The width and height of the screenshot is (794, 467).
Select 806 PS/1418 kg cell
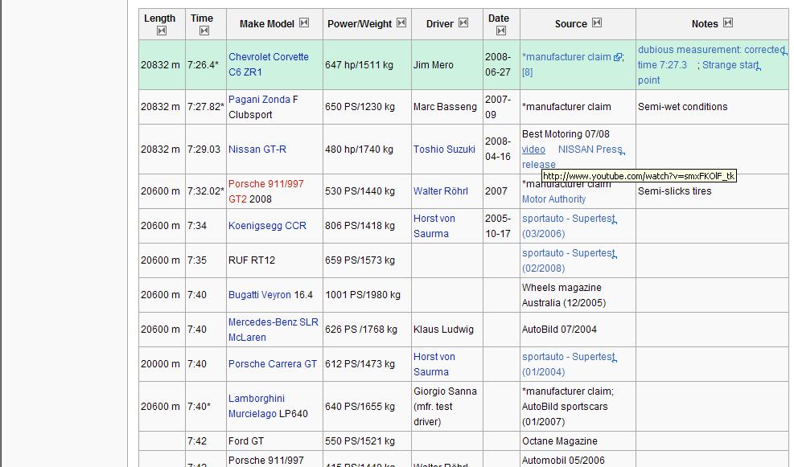tap(367, 226)
